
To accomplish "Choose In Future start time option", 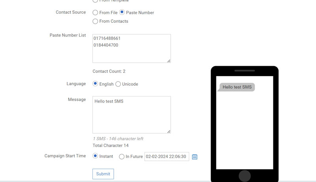I will pyautogui.click(x=122, y=157).
